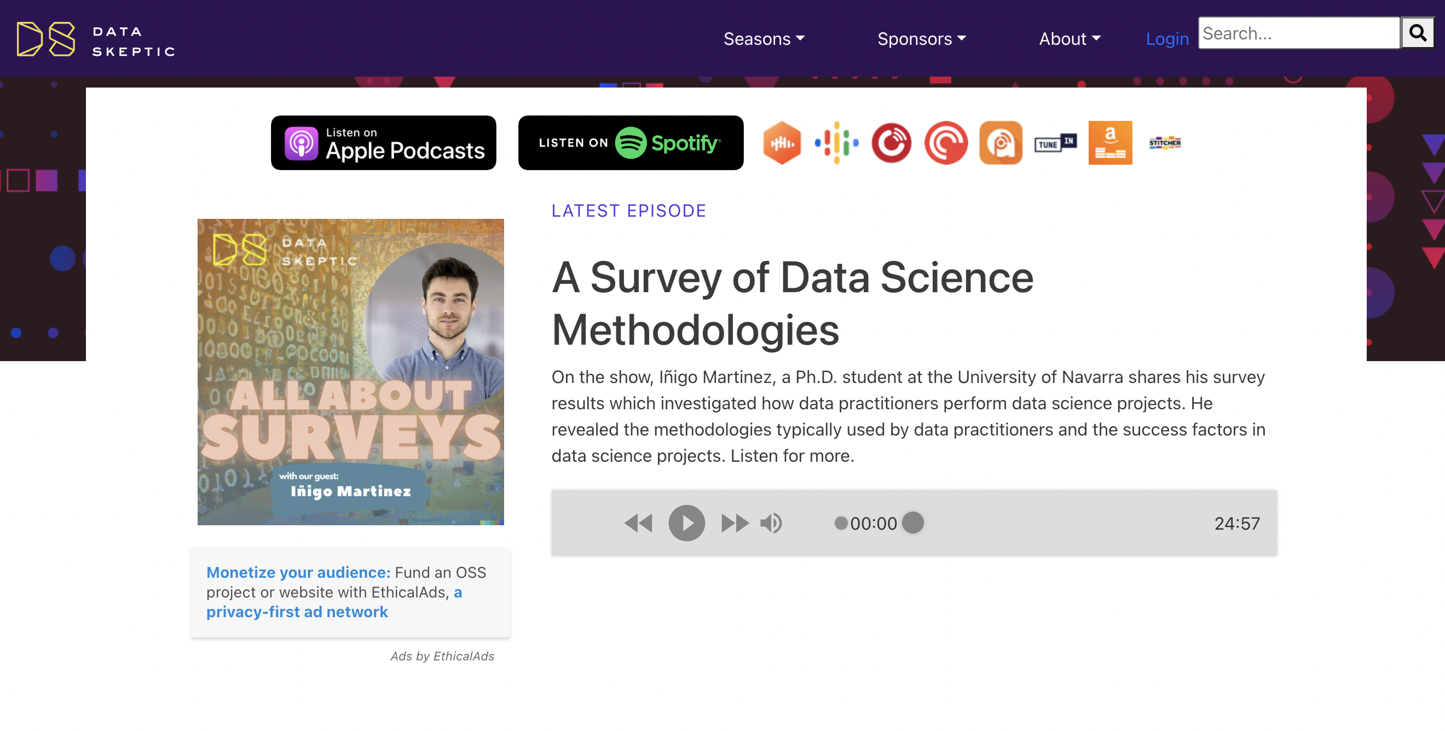Click the LATEST EPISODE heading link
Screen dimensions: 1445x731
coord(629,211)
